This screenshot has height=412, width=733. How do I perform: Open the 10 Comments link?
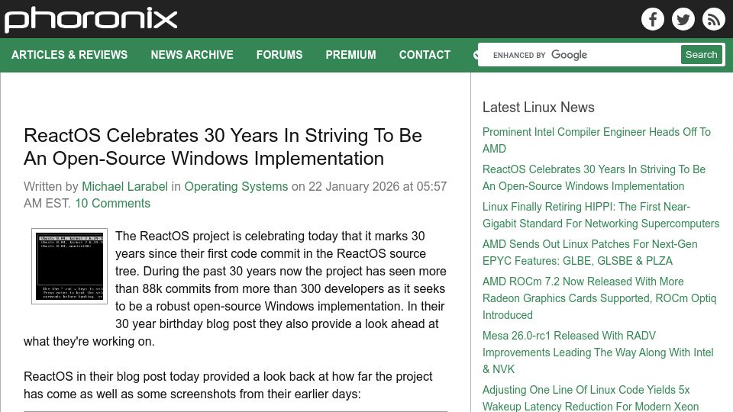tap(113, 203)
